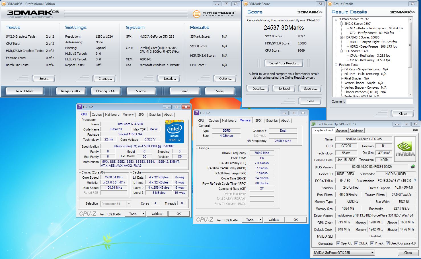421x259 pixels.
Task: Click CPU-Z title bar icon of CPU window
Action: pyautogui.click(x=79, y=107)
